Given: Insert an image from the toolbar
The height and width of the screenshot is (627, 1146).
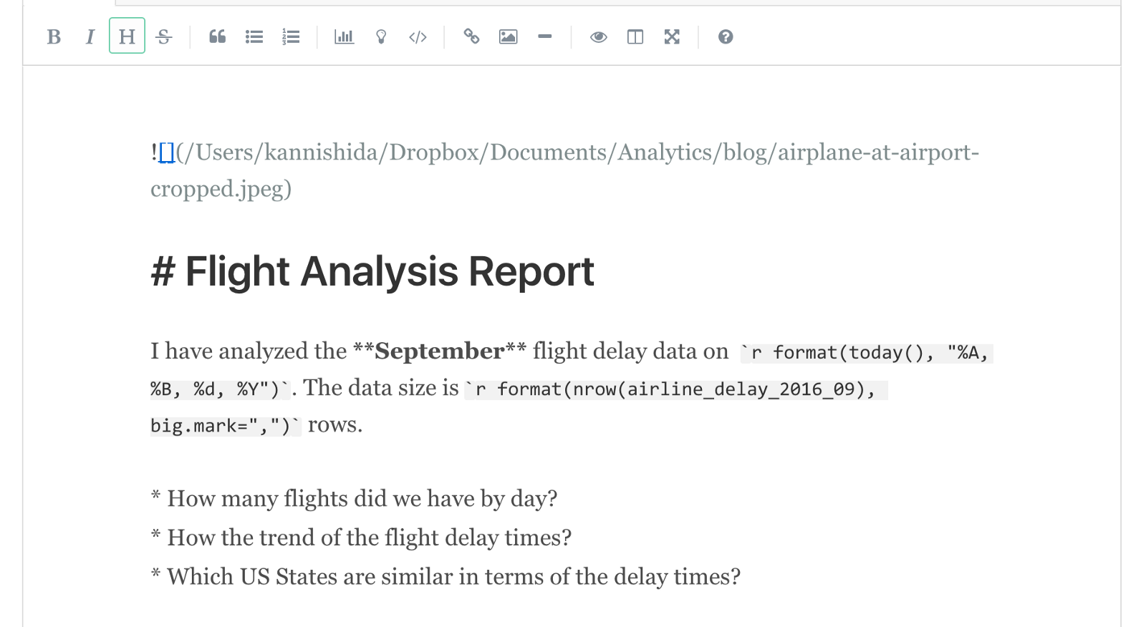Looking at the screenshot, I should [x=508, y=37].
